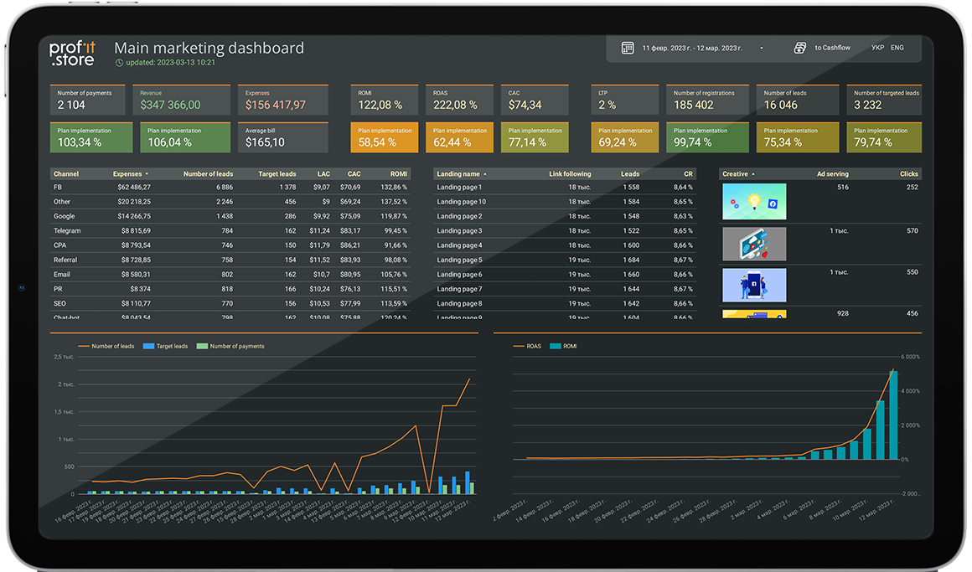The width and height of the screenshot is (972, 572).
Task: Sort by Expenses column arrow
Action: (x=148, y=174)
